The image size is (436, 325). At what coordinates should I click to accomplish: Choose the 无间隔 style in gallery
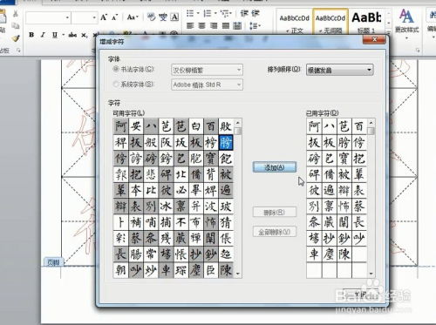tap(330, 22)
